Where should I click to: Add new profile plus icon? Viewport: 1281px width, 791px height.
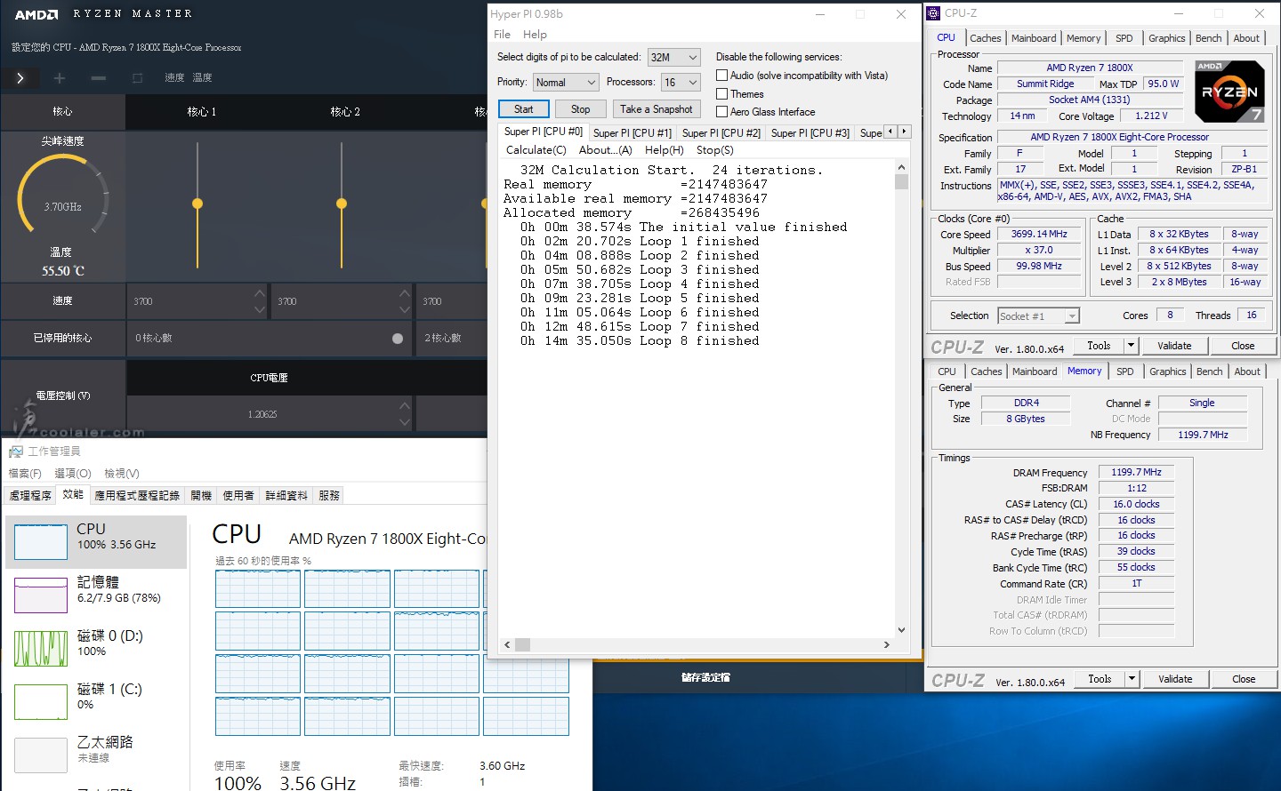click(60, 78)
